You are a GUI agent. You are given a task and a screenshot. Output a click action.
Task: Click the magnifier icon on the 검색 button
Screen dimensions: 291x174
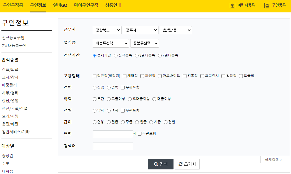pyautogui.click(x=155, y=164)
